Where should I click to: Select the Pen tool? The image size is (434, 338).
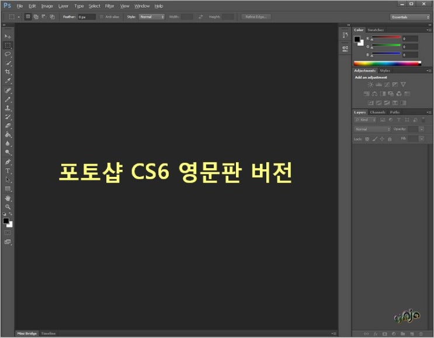pos(8,162)
